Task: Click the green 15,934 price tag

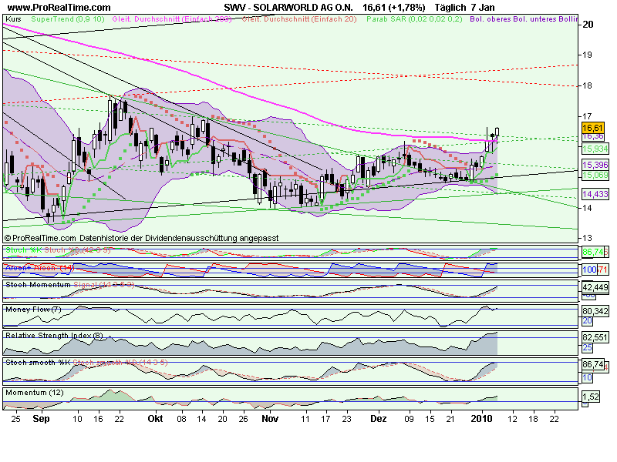Action: [x=595, y=149]
